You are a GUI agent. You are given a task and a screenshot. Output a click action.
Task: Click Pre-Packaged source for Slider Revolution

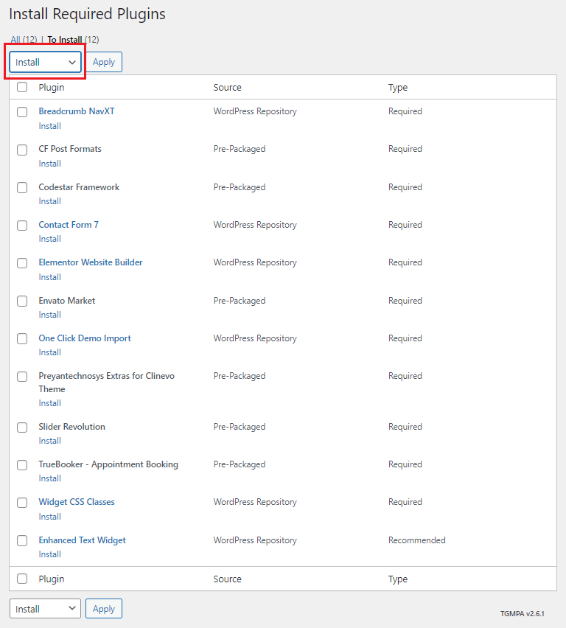pyautogui.click(x=239, y=427)
